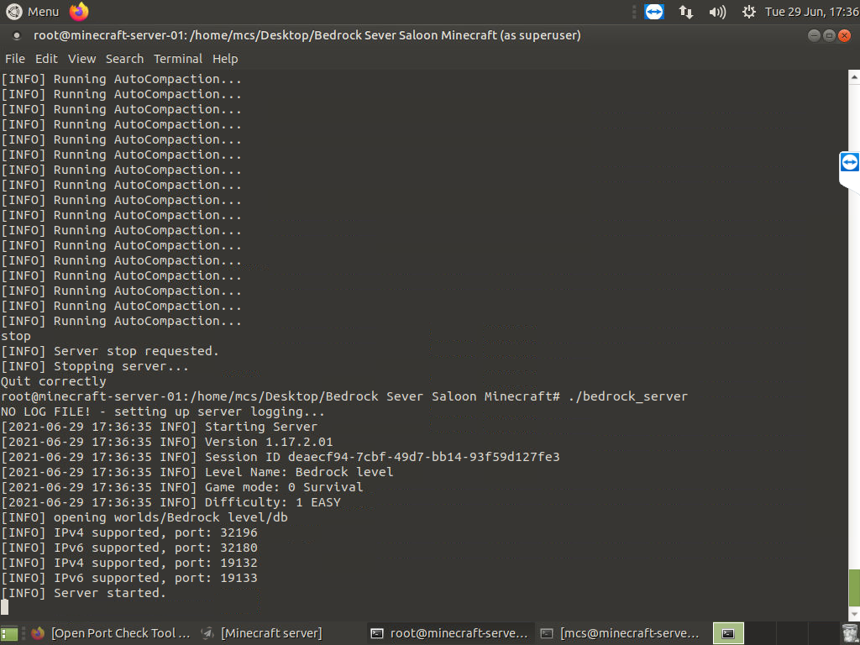Viewport: 860px width, 645px height.
Task: Click the ./bedrock_server command text
Action: click(628, 396)
